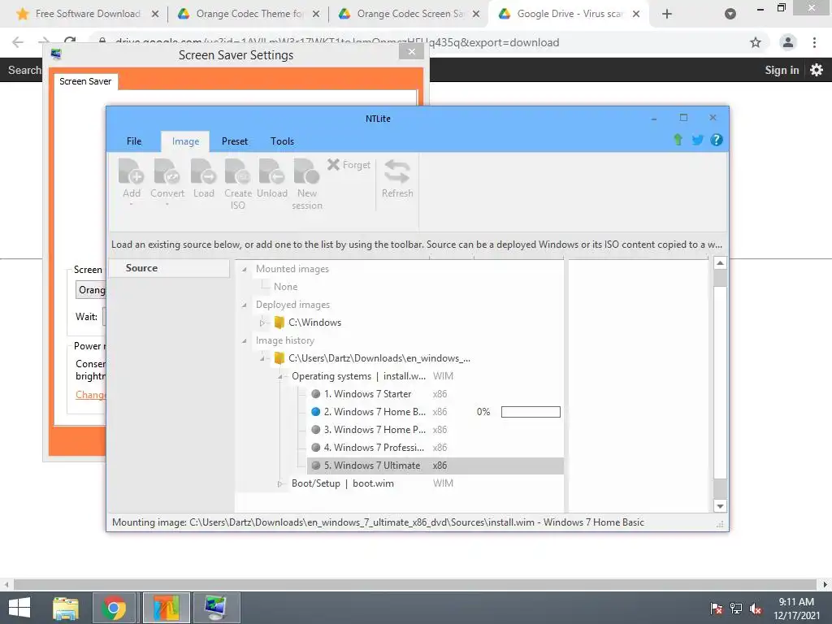Expand the C:\Windows tree node
Screen dimensions: 832x624
point(262,323)
